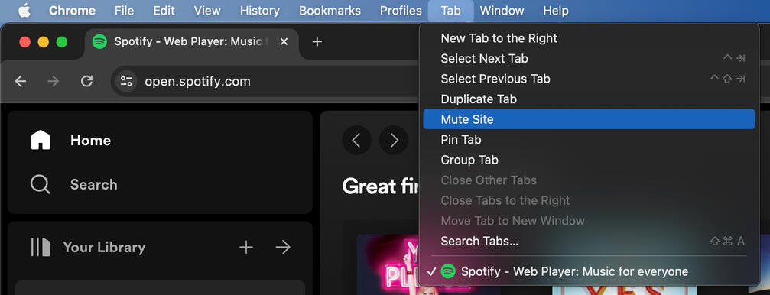This screenshot has width=770, height=295.
Task: Open the Bookmarks menu
Action: [x=330, y=10]
